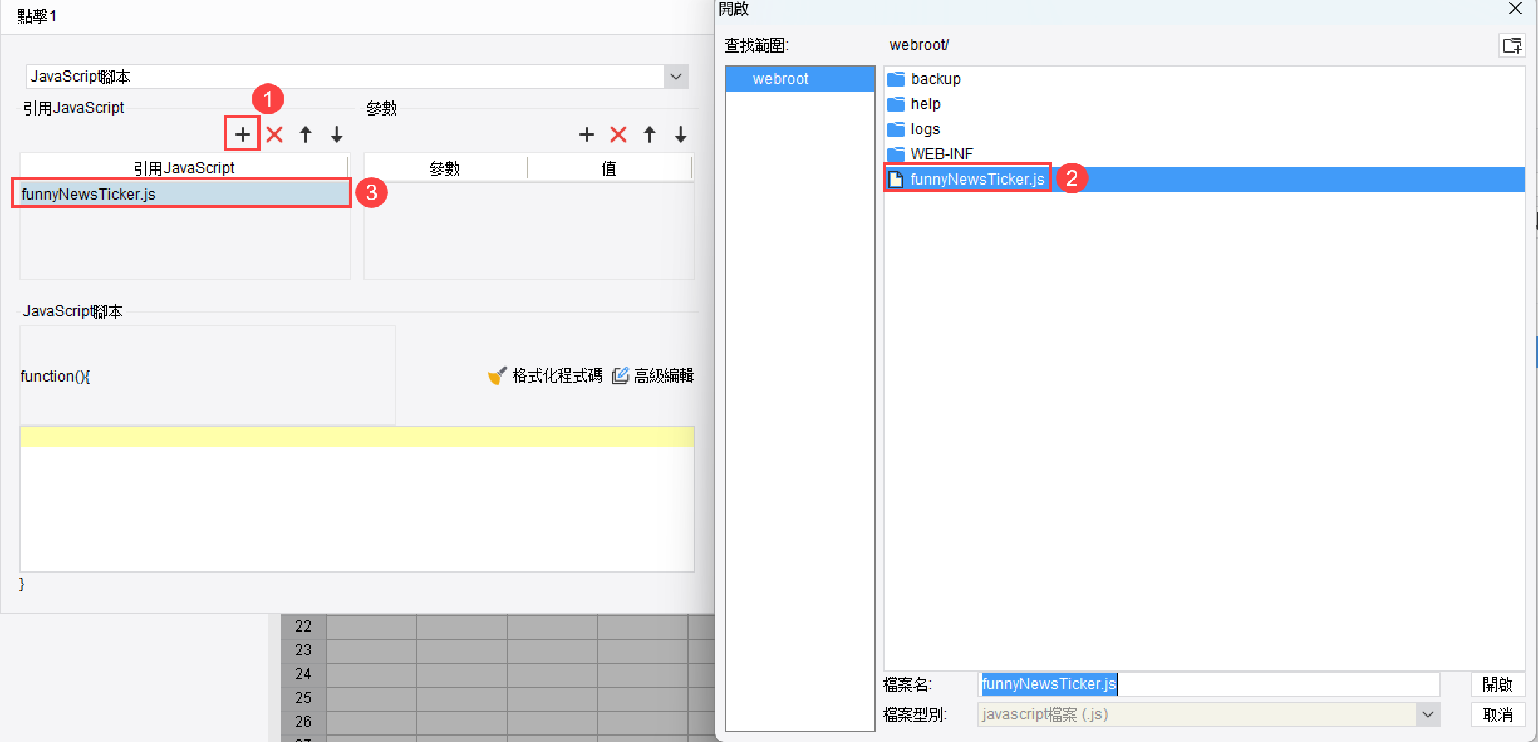Screen dimensions: 1538x742
Task: Format the code using 格式化程式碼
Action: click(556, 375)
